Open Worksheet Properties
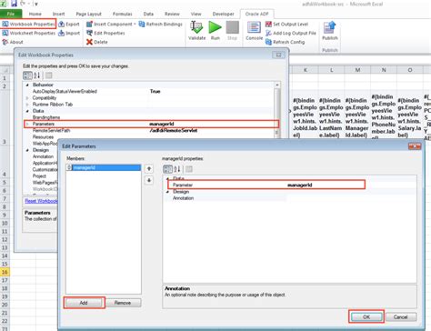 tap(28, 33)
